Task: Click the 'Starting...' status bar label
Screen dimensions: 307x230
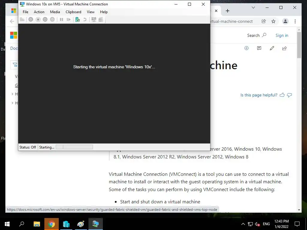Action: tap(46, 147)
